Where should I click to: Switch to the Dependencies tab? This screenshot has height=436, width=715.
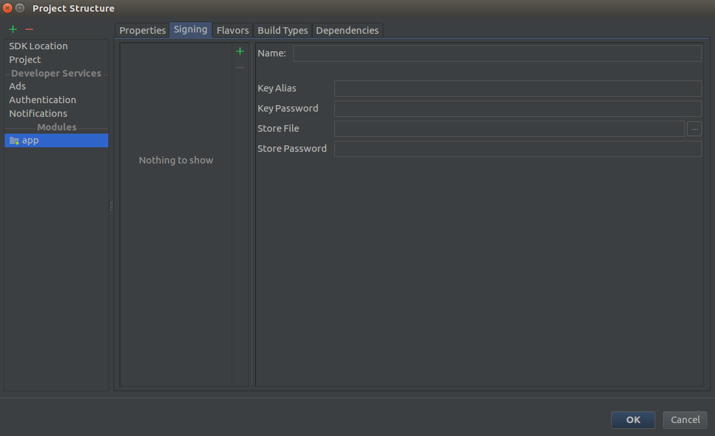(x=348, y=30)
